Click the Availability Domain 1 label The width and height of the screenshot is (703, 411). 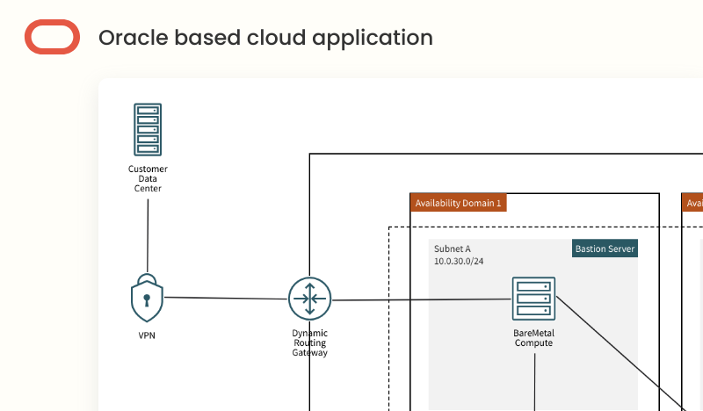click(x=458, y=203)
